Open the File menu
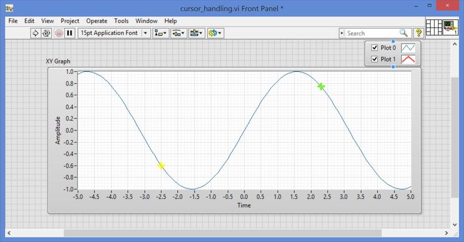Screen dimensions: 464x242 (x=13, y=21)
